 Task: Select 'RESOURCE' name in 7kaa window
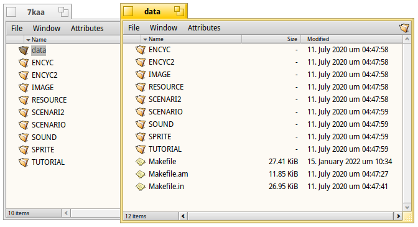click(49, 100)
